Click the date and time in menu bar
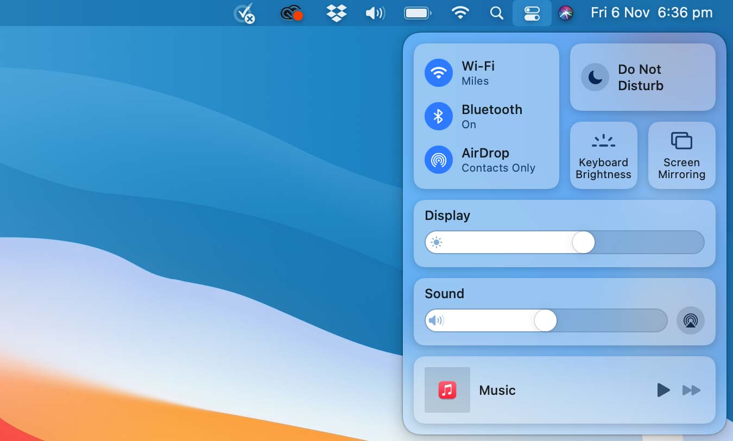Image resolution: width=733 pixels, height=441 pixels. tap(652, 13)
